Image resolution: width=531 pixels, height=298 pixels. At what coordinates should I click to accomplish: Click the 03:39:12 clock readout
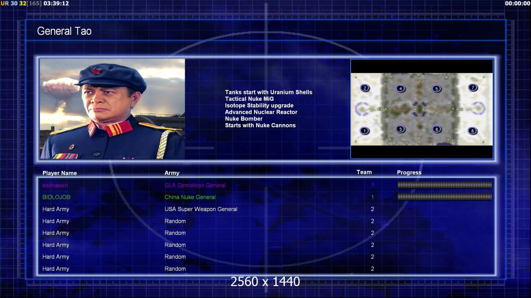coord(56,3)
